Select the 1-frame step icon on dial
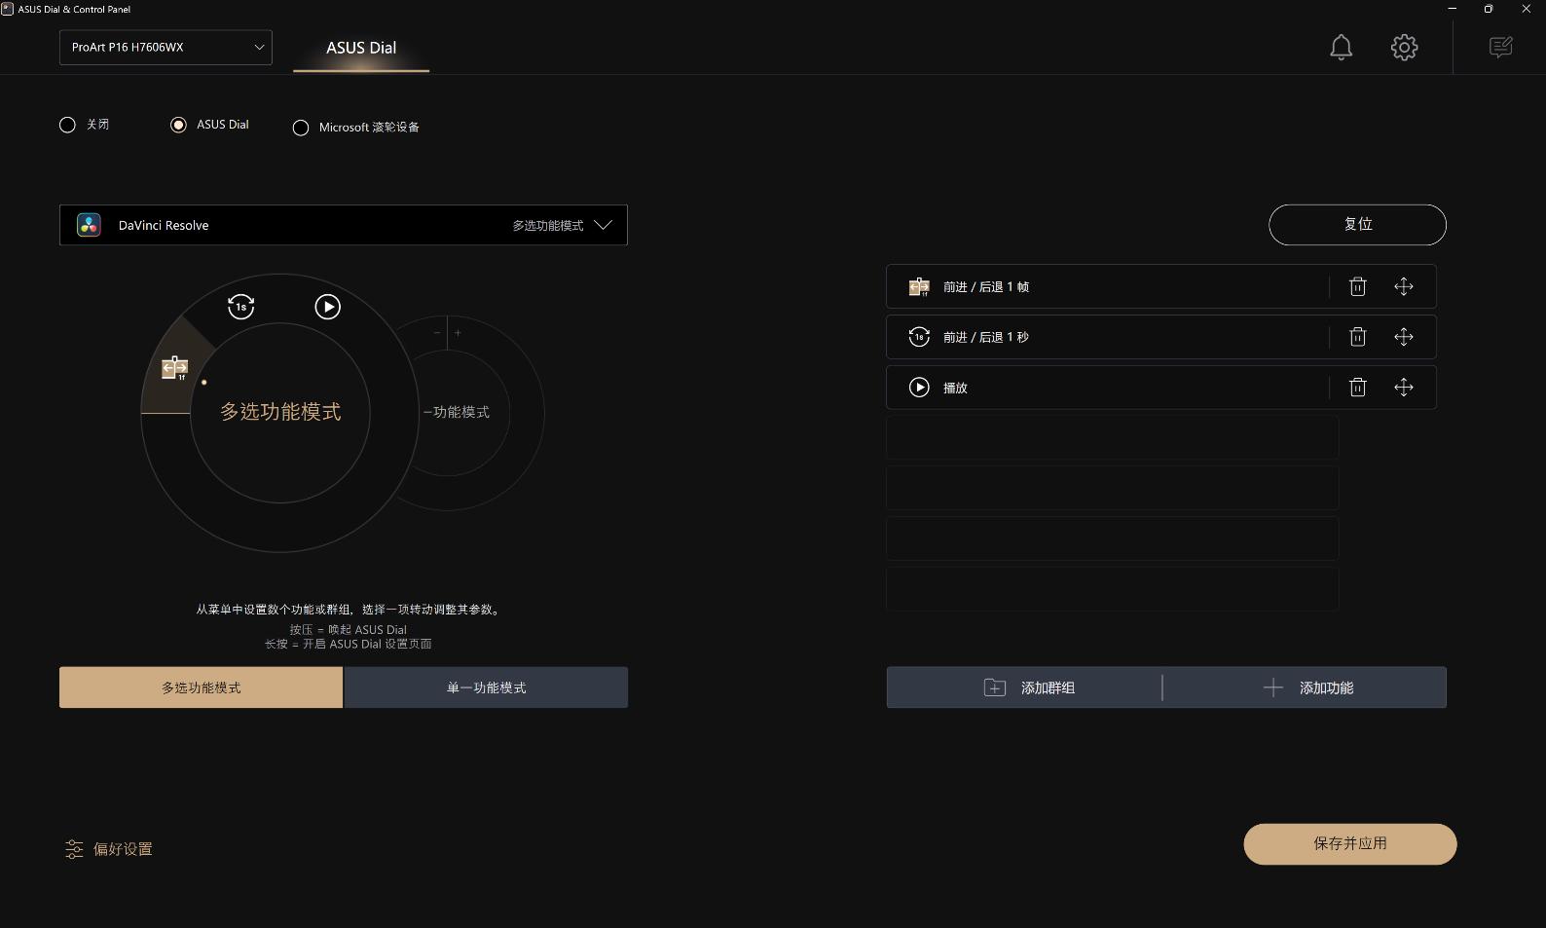The height and width of the screenshot is (928, 1546). [x=174, y=368]
